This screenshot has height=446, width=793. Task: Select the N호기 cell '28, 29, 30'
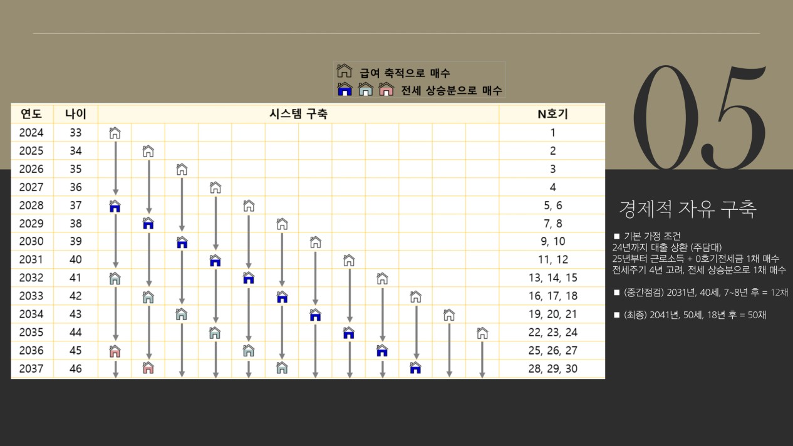coord(552,369)
